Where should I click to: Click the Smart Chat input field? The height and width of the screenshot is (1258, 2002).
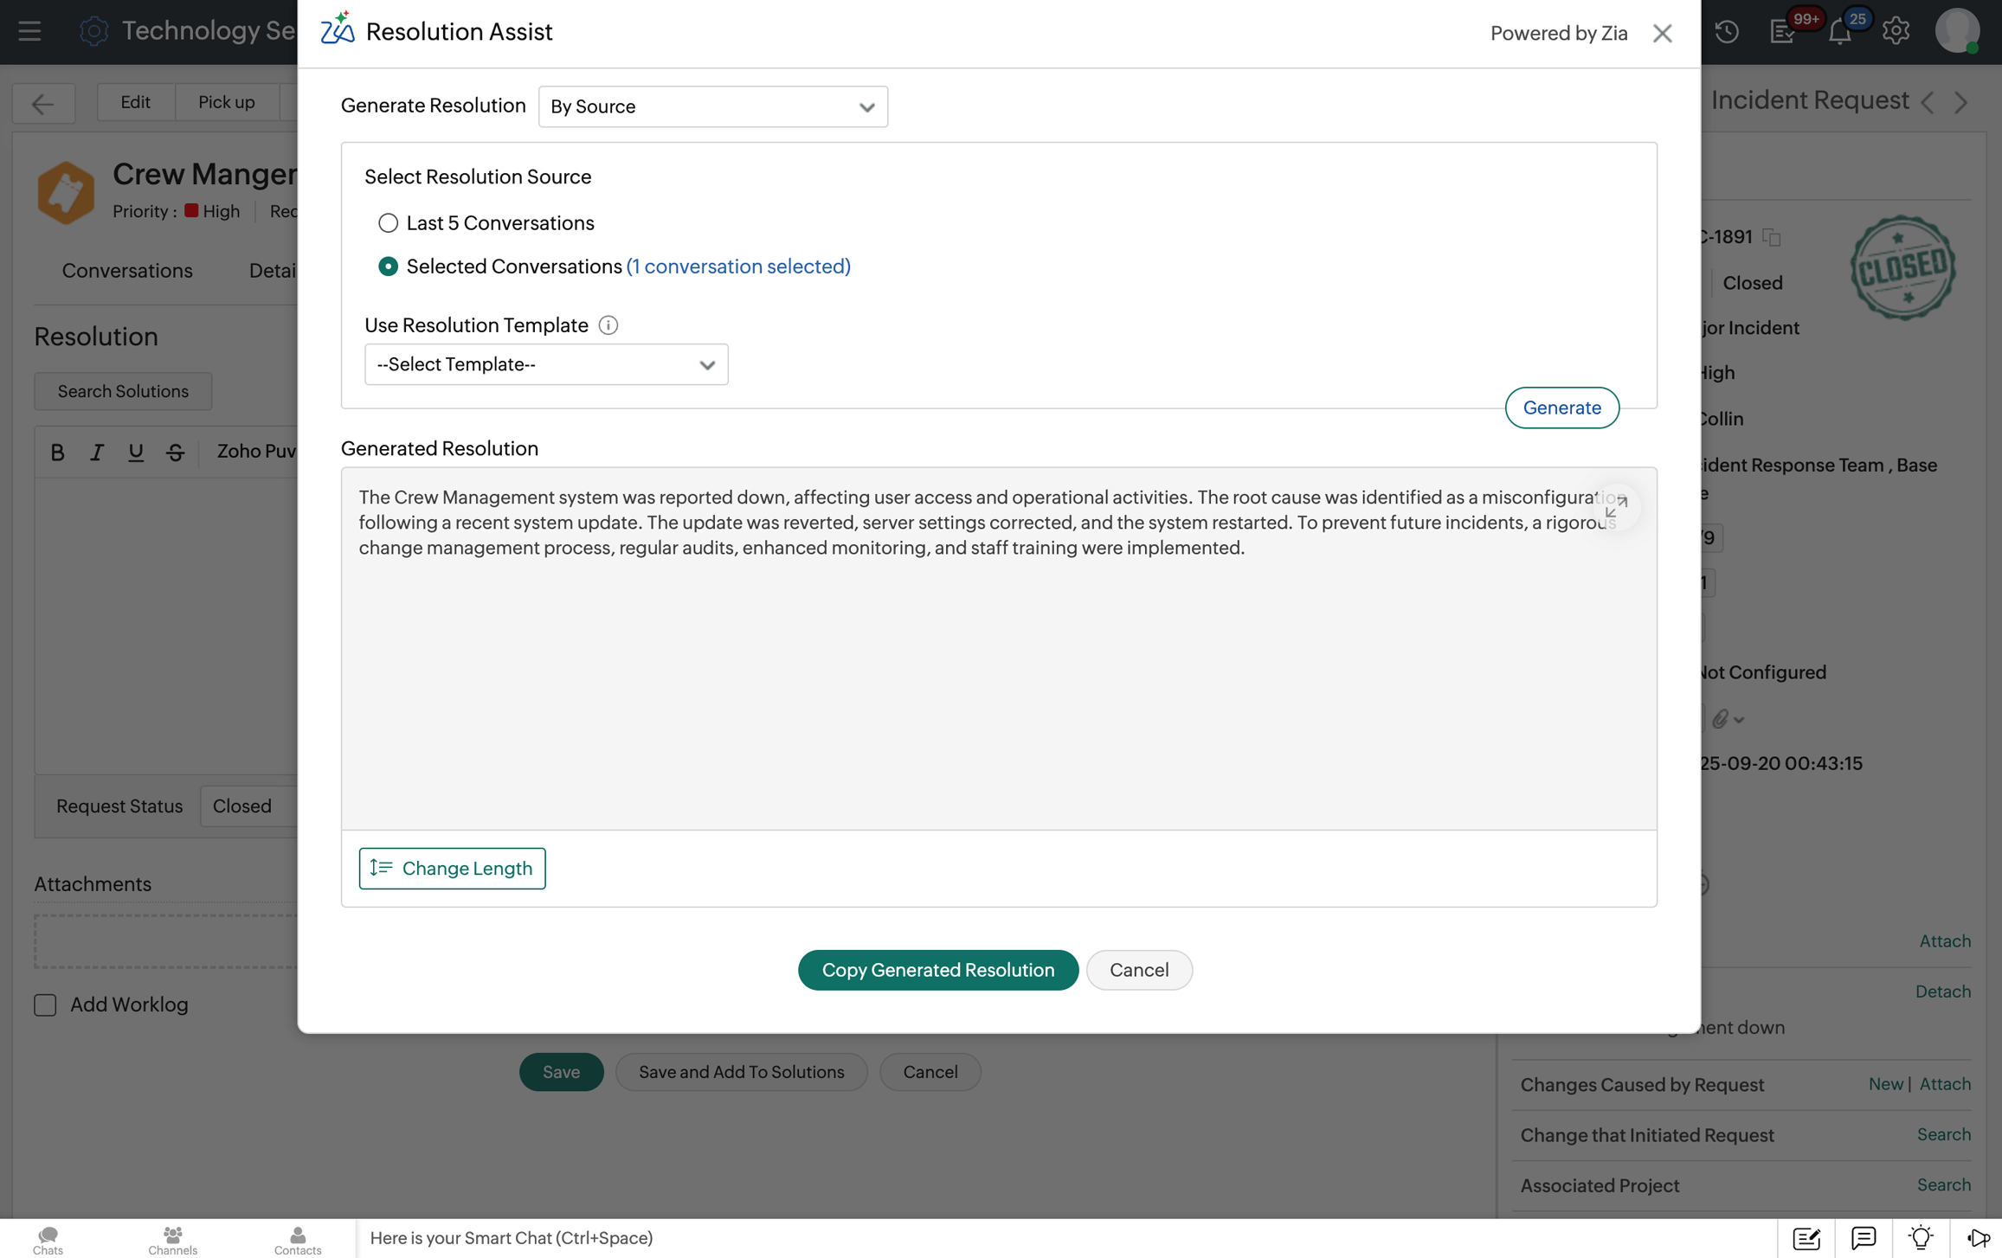click(x=1065, y=1237)
